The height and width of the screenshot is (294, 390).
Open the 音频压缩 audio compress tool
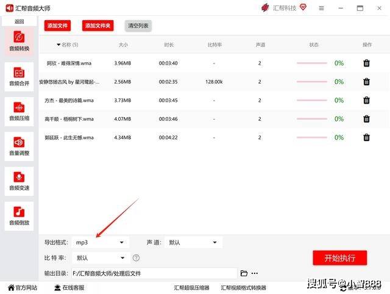pyautogui.click(x=19, y=111)
